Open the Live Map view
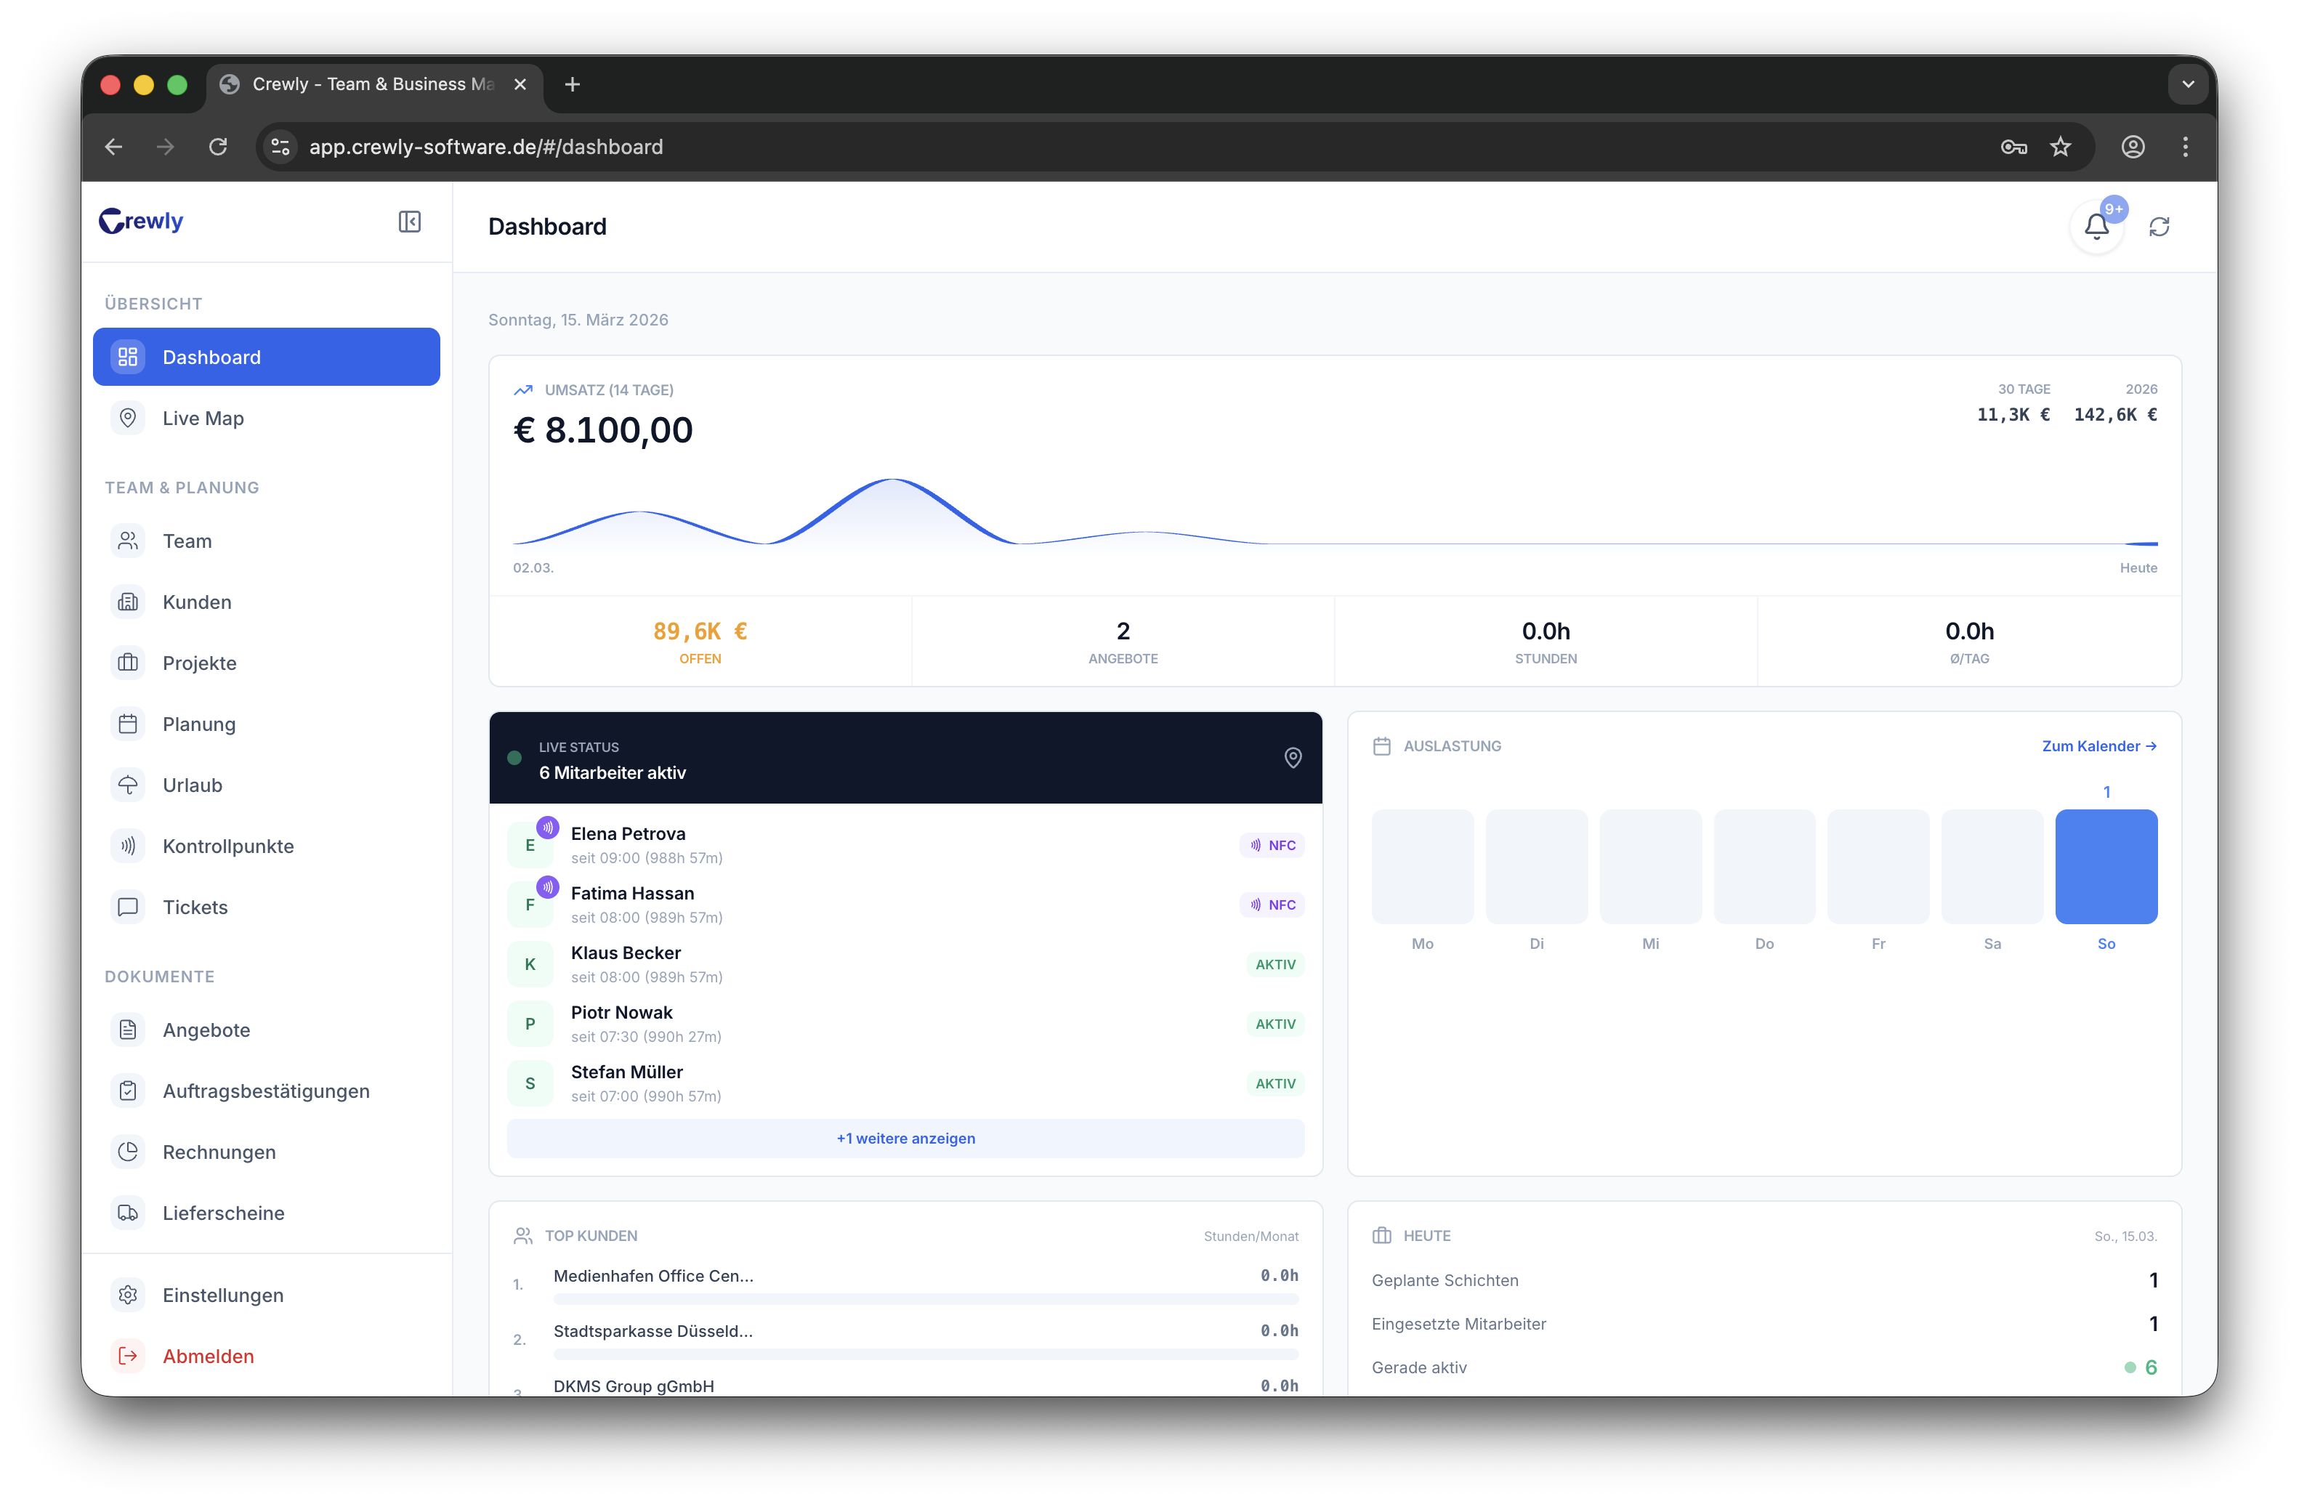The image size is (2299, 1504). pos(202,417)
